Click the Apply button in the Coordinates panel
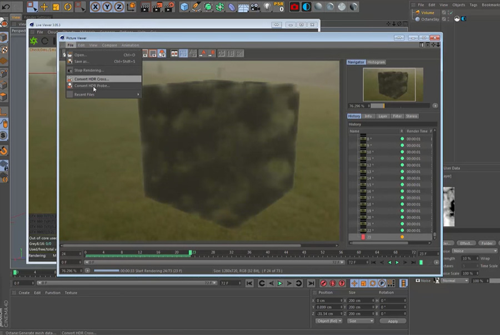Viewport: 500px width, 335px height. pyautogui.click(x=393, y=321)
